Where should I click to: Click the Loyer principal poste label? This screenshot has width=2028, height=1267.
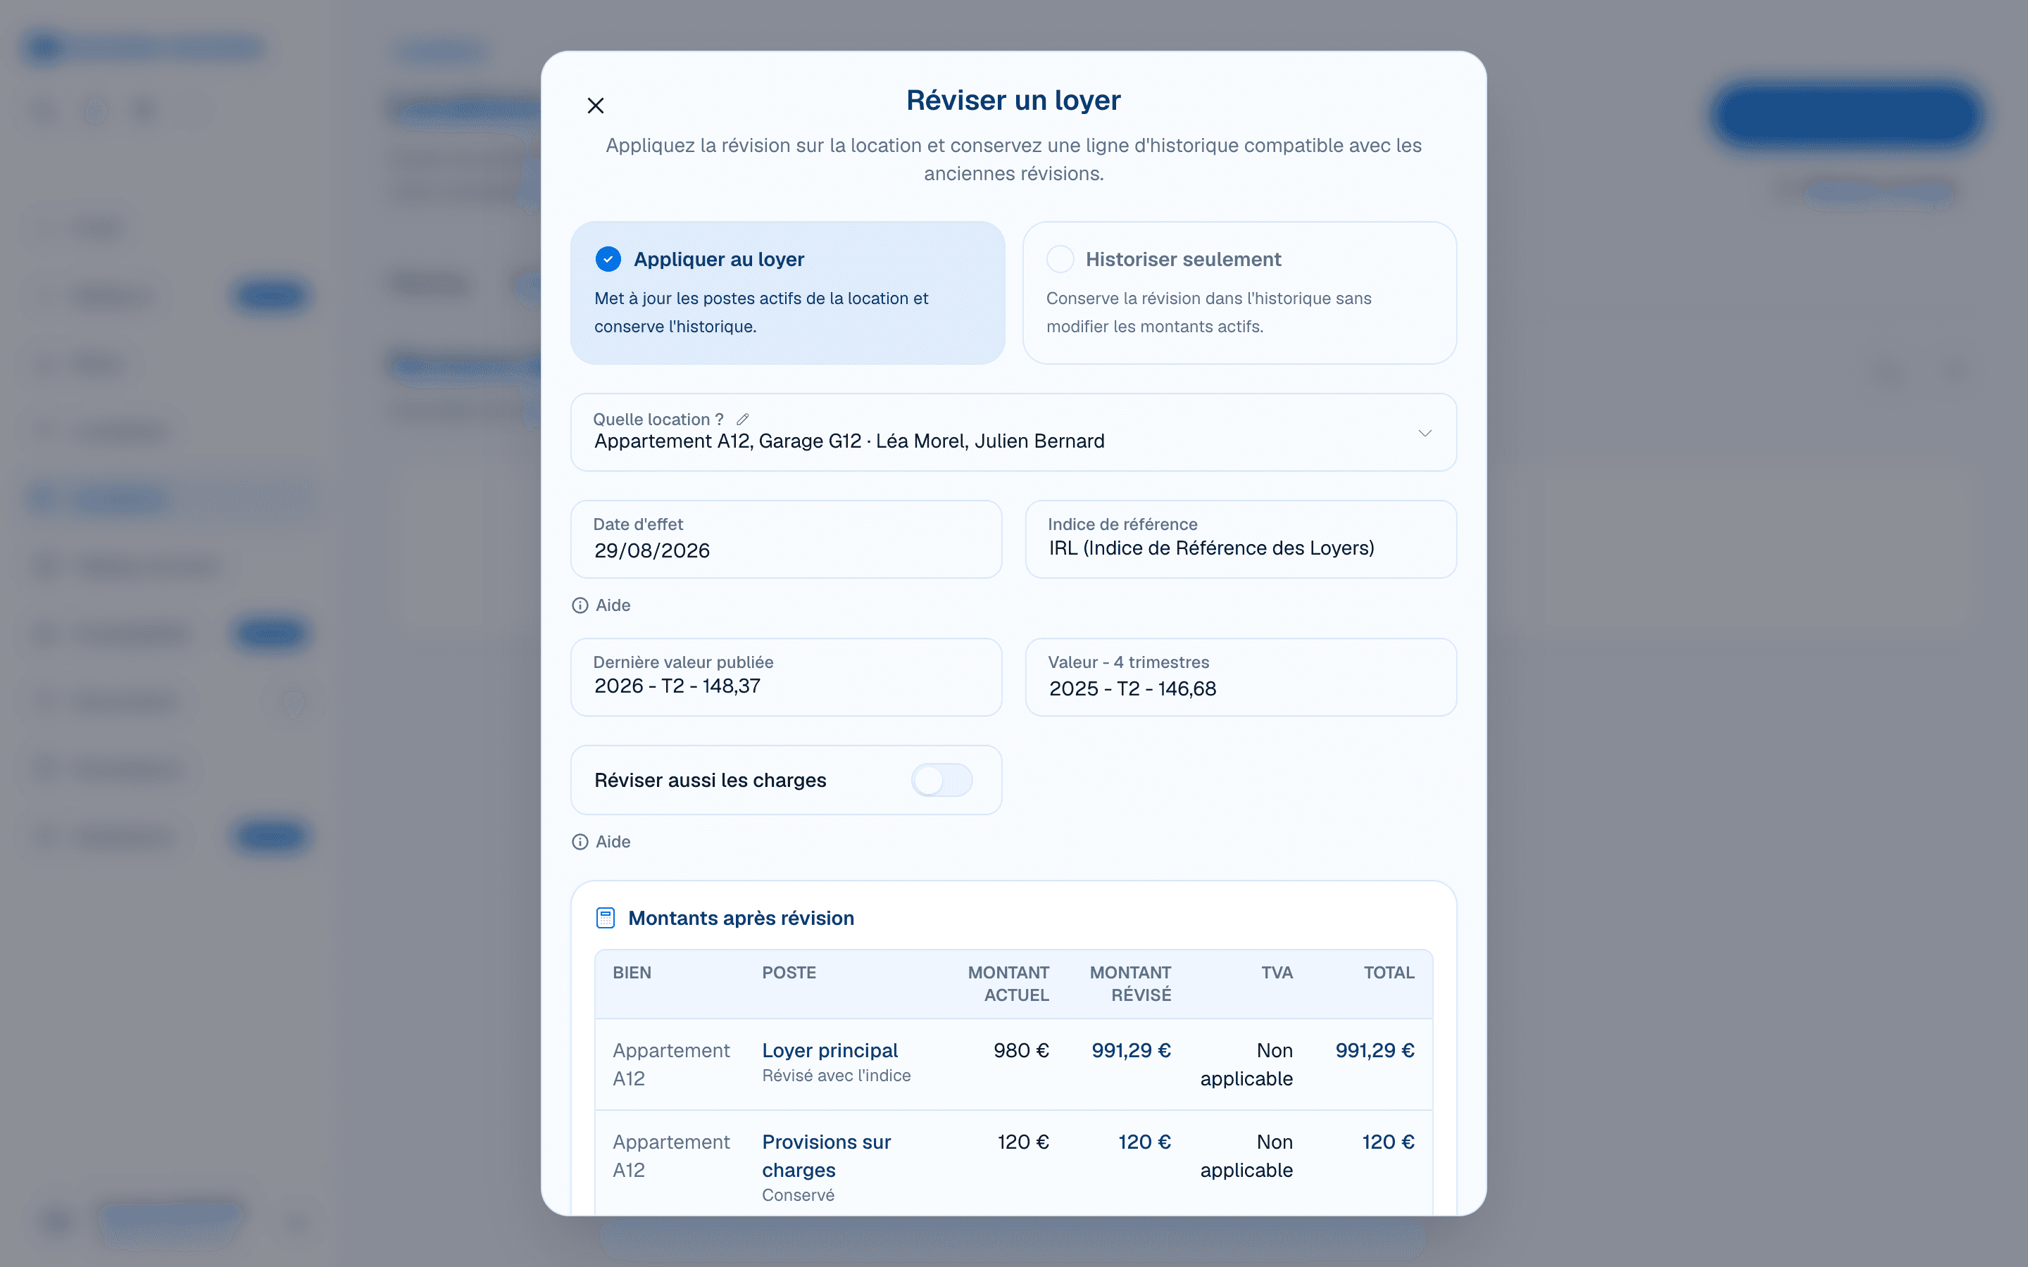[x=830, y=1051]
